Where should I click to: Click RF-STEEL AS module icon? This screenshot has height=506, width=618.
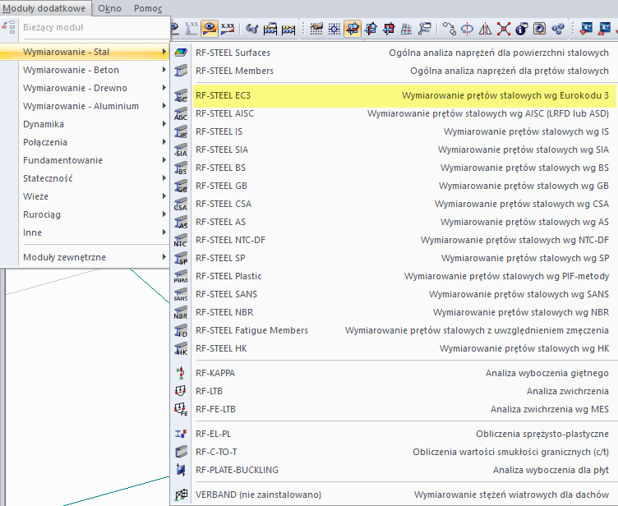point(181,223)
